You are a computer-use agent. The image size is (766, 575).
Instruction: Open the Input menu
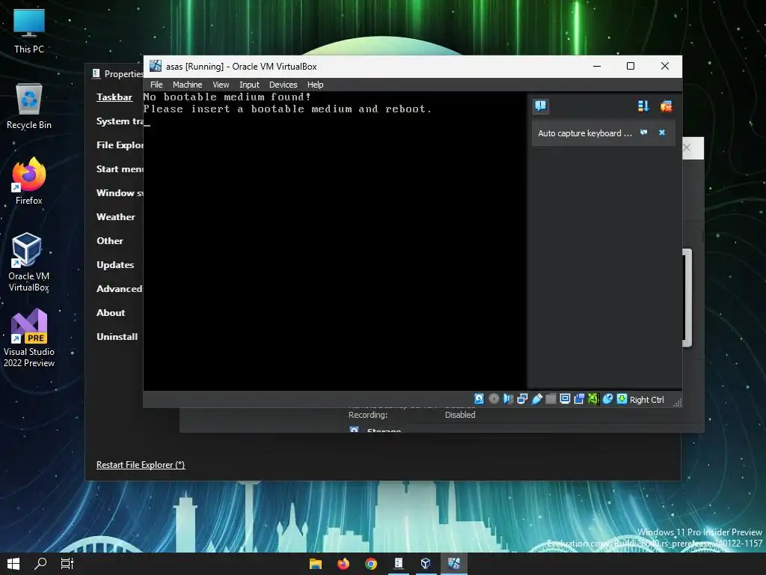coord(249,85)
